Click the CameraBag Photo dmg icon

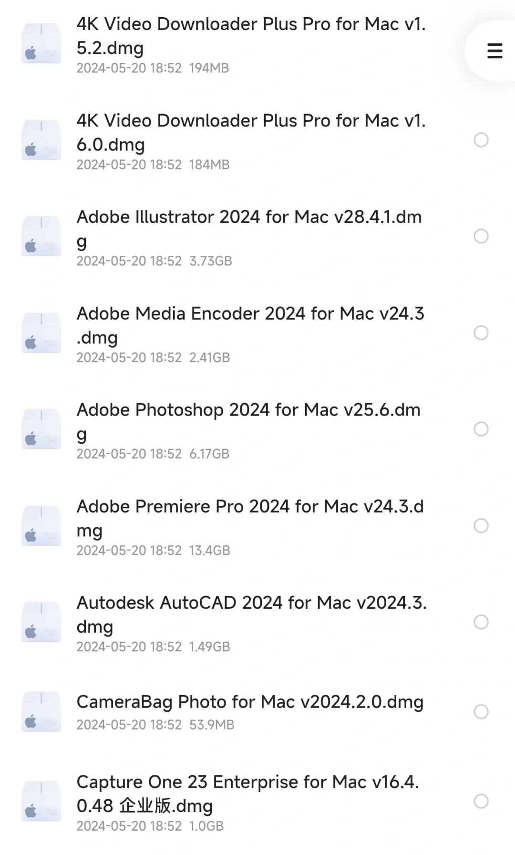[x=41, y=711]
